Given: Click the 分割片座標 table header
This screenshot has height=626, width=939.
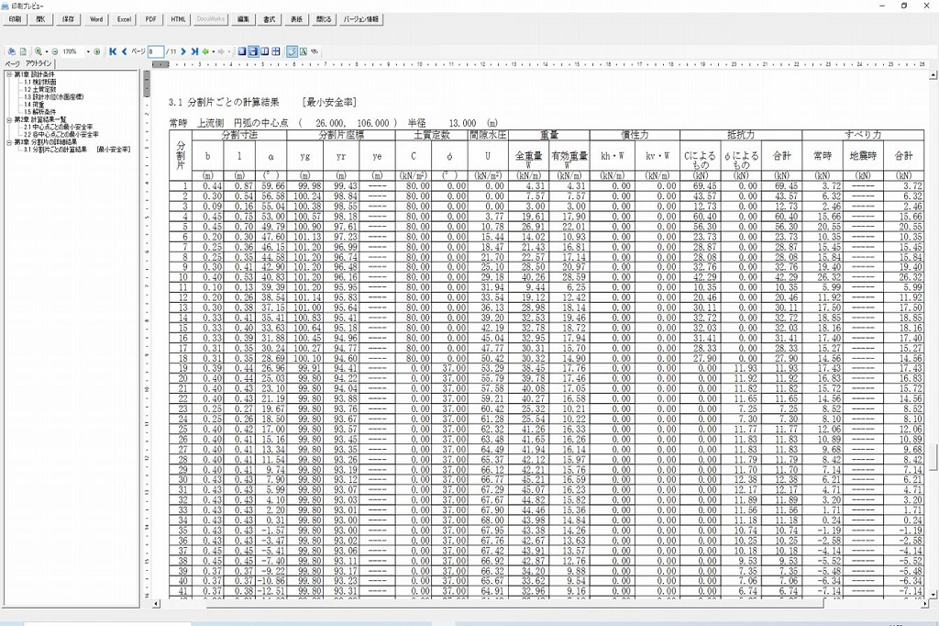Looking at the screenshot, I should pyautogui.click(x=341, y=136).
